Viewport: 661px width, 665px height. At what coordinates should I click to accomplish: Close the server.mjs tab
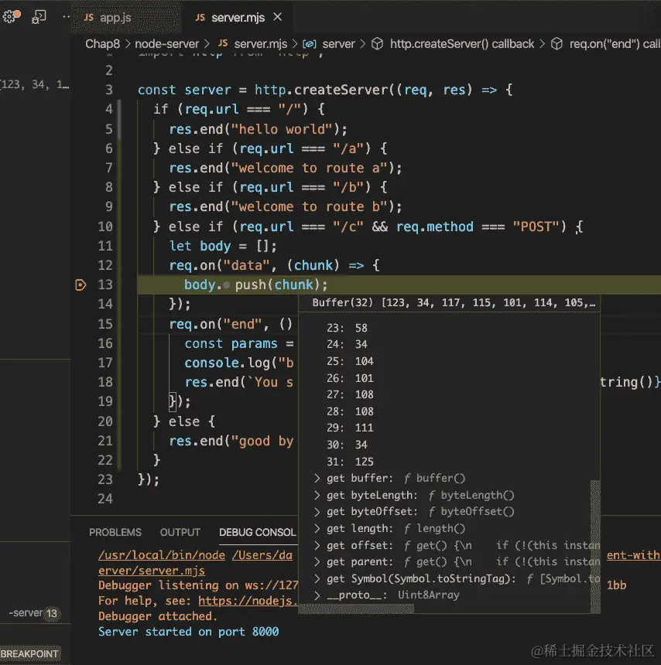tap(277, 17)
